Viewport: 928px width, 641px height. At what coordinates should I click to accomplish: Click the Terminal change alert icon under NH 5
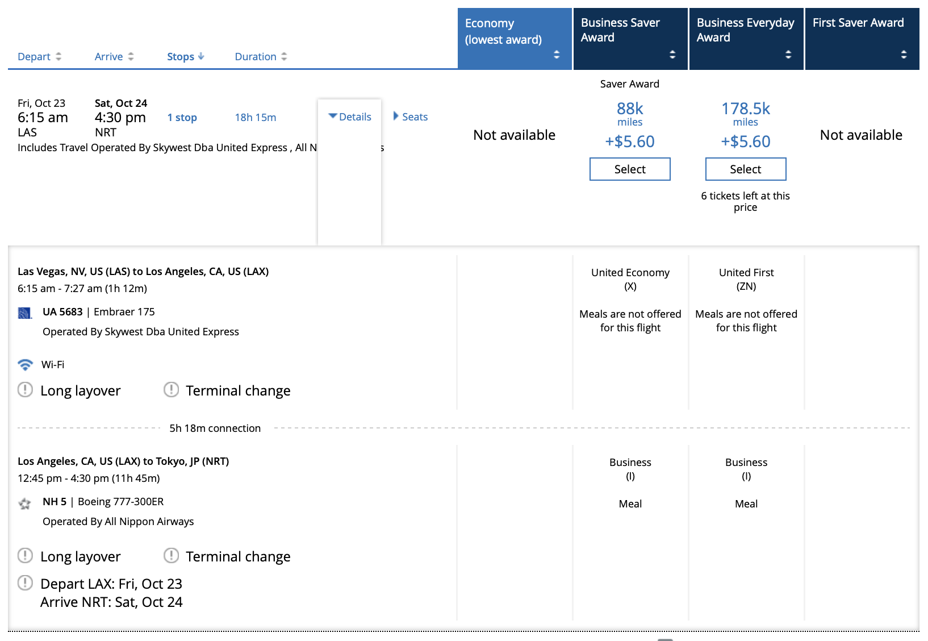pyautogui.click(x=171, y=555)
